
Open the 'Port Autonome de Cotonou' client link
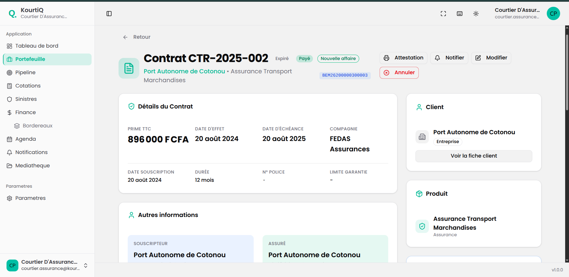pos(184,71)
